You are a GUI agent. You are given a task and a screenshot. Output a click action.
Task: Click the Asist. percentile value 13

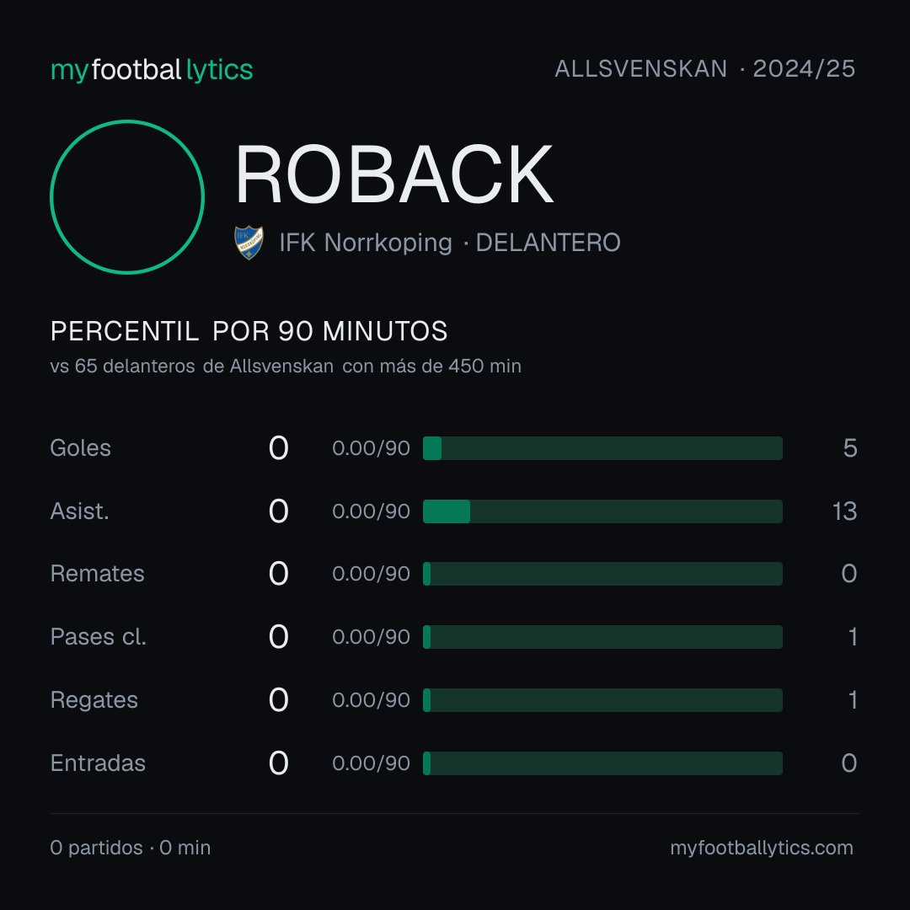pyautogui.click(x=844, y=511)
